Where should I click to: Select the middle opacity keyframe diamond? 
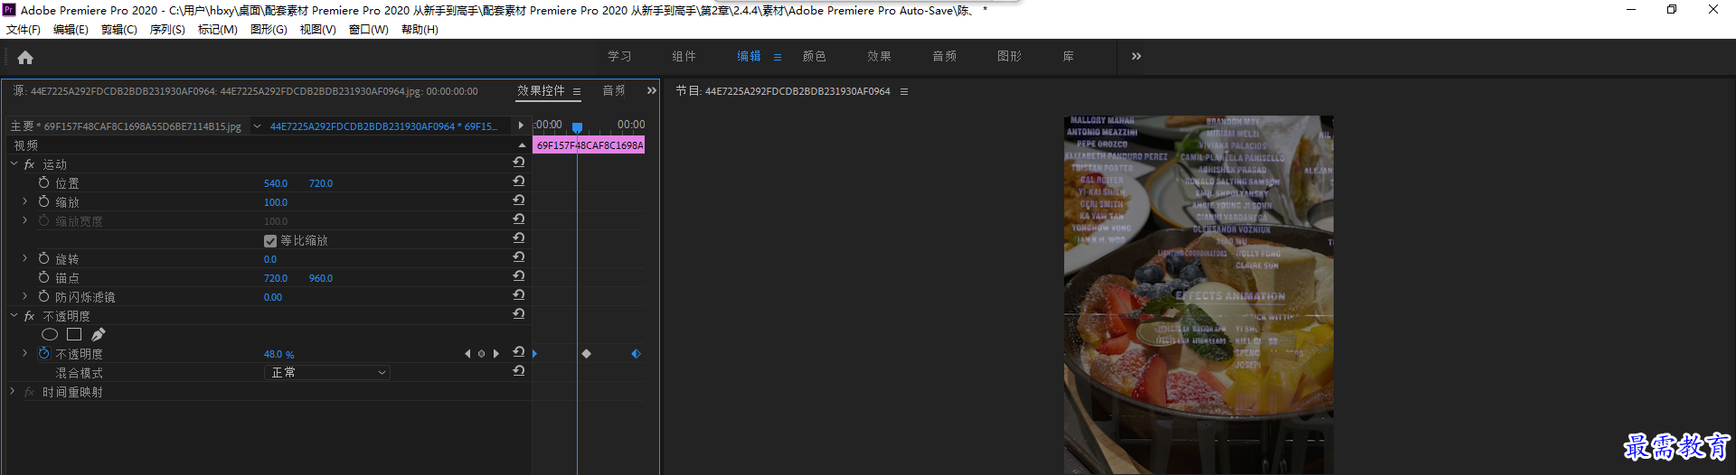coord(586,354)
